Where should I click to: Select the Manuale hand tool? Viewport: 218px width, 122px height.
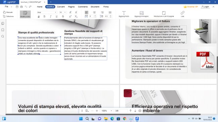[x=8, y=12]
